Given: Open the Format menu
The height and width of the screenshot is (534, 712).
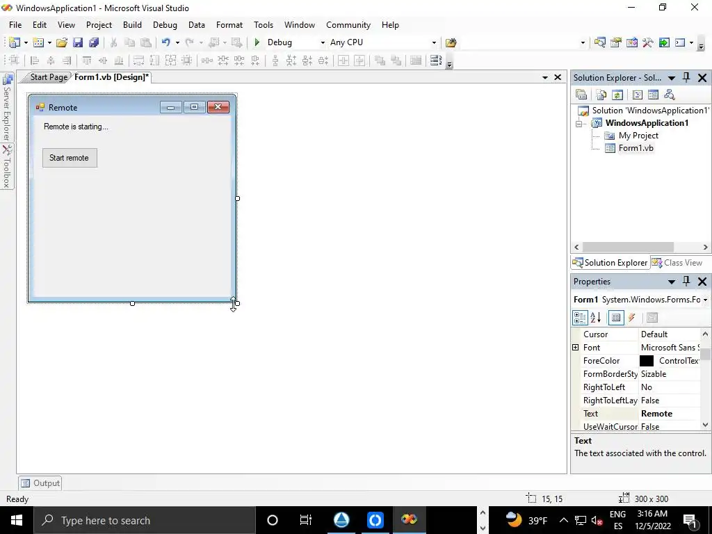Looking at the screenshot, I should click(229, 25).
